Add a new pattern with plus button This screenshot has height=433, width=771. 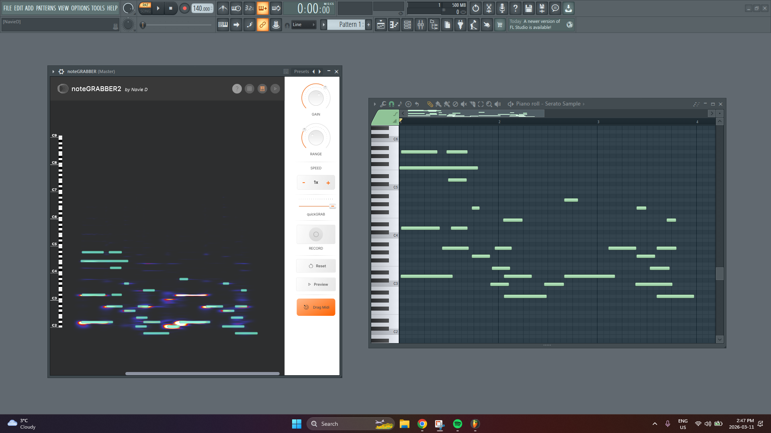368,25
